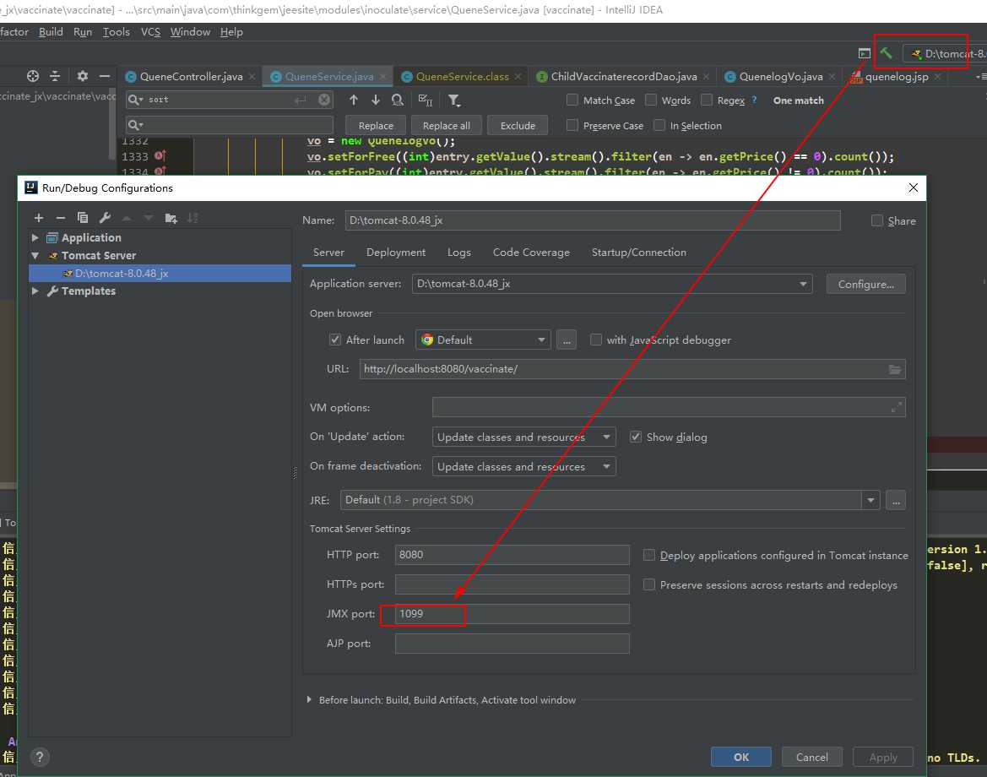987x777 pixels.
Task: Click the breakpoint-like marker on line 1333
Action: coord(160,155)
